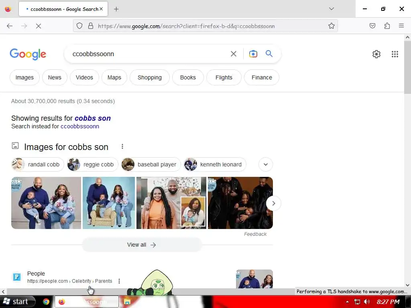This screenshot has width=411, height=308.
Task: Open third photo with orange outfit
Action: (171, 203)
